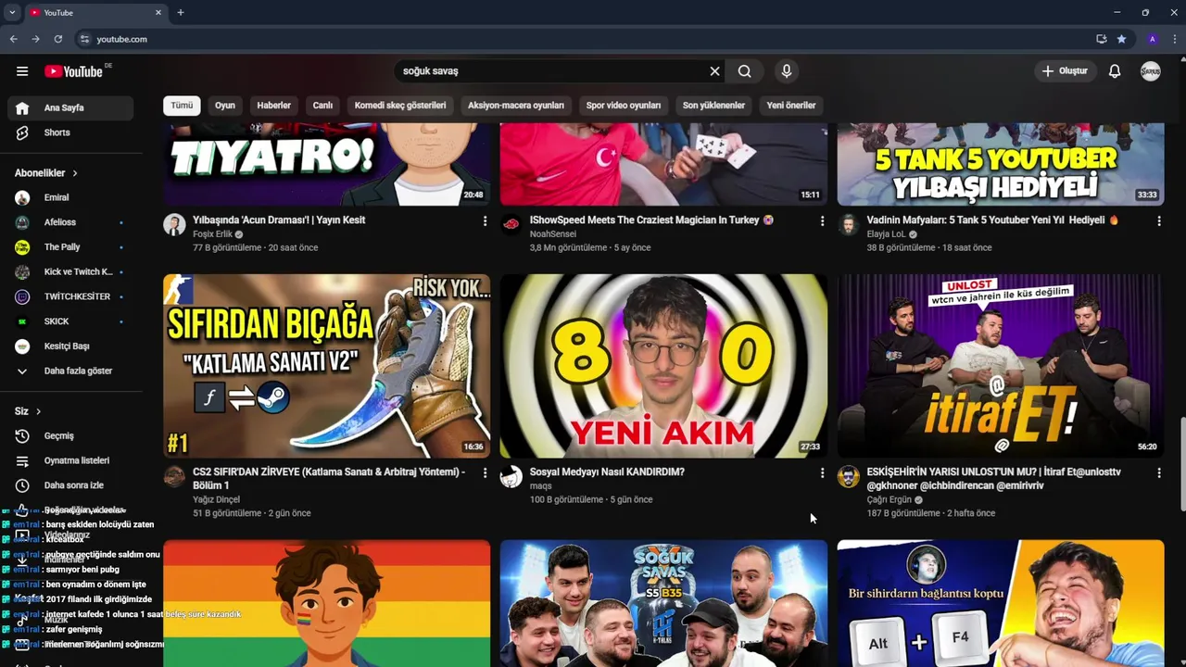Open The Pally channel subscription

click(70, 247)
